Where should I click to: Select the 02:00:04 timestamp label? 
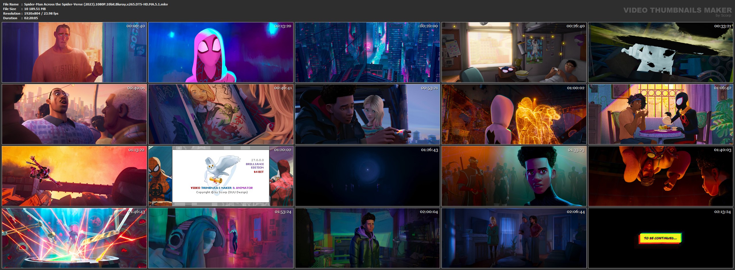[x=429, y=212]
